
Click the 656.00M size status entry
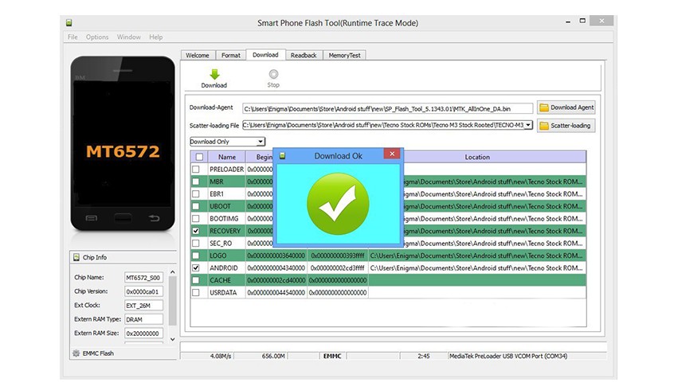[x=273, y=356]
